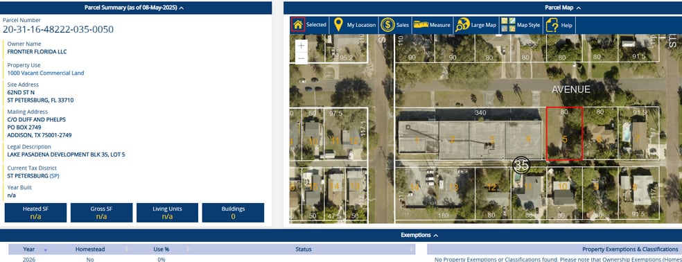
Task: Click the 2026 year cell
Action: (29, 259)
